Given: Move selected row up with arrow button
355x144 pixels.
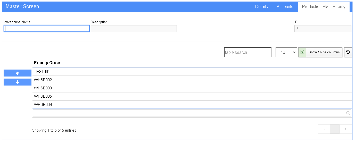Looking at the screenshot, I should [x=18, y=73].
